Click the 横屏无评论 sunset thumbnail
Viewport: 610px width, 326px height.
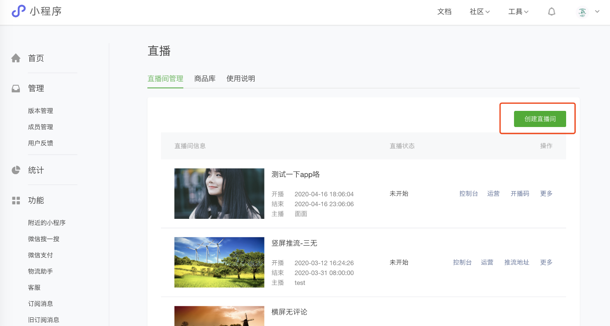pos(219,316)
